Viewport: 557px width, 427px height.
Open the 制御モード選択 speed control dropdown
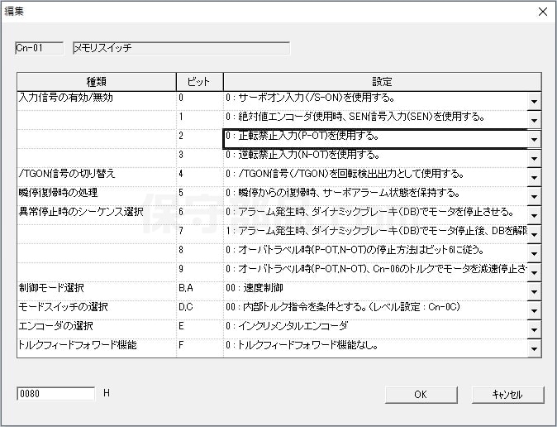click(534, 291)
